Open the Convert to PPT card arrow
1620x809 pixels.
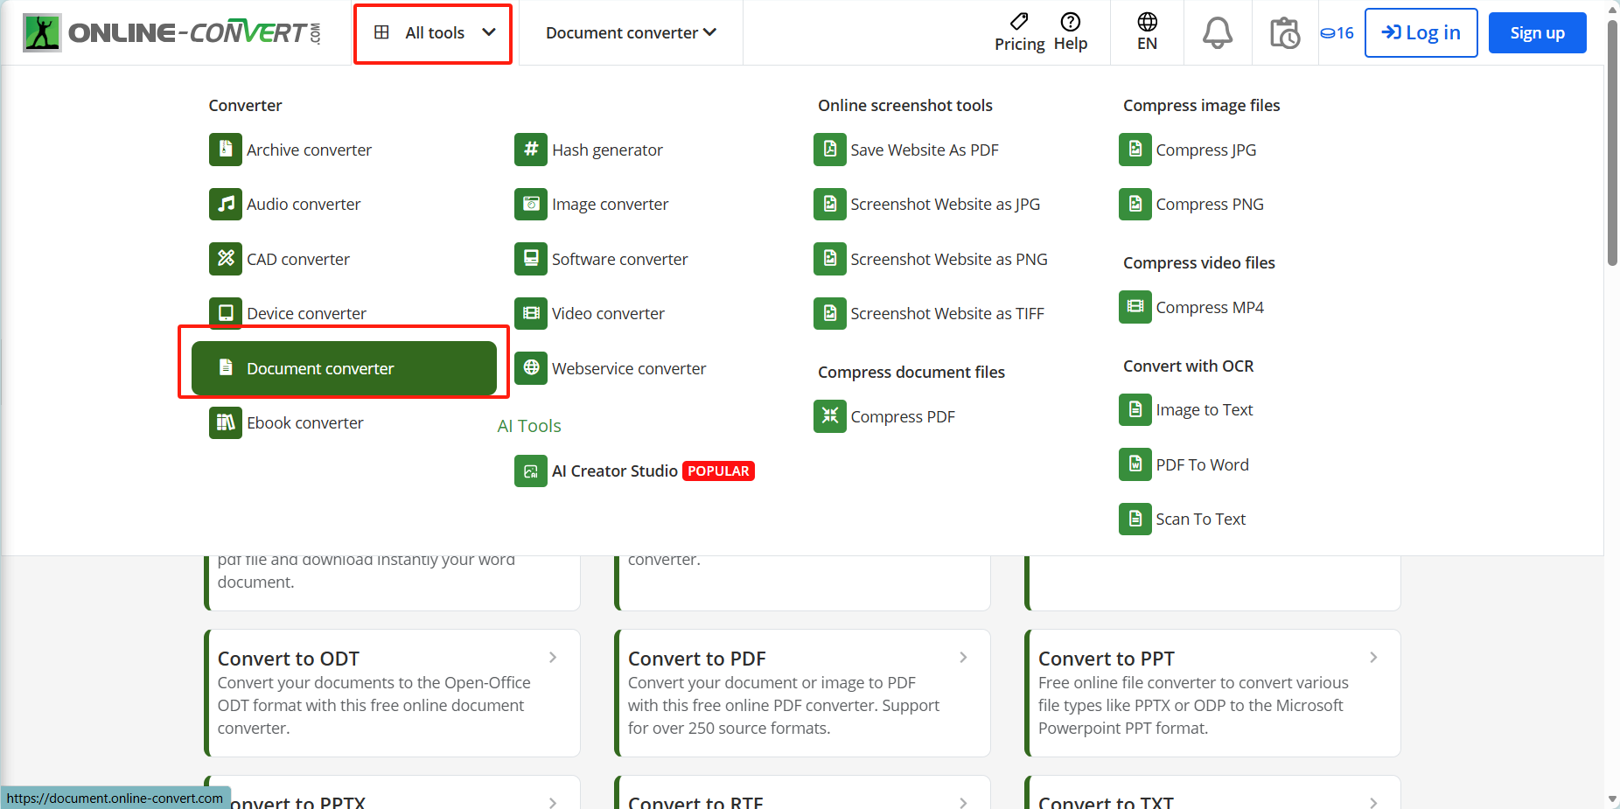pos(1373,658)
